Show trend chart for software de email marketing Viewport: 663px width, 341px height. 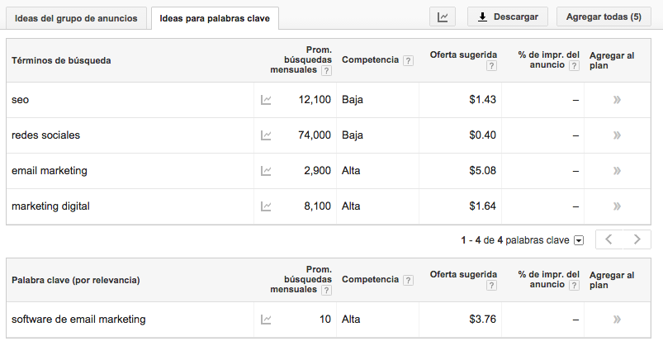point(266,320)
